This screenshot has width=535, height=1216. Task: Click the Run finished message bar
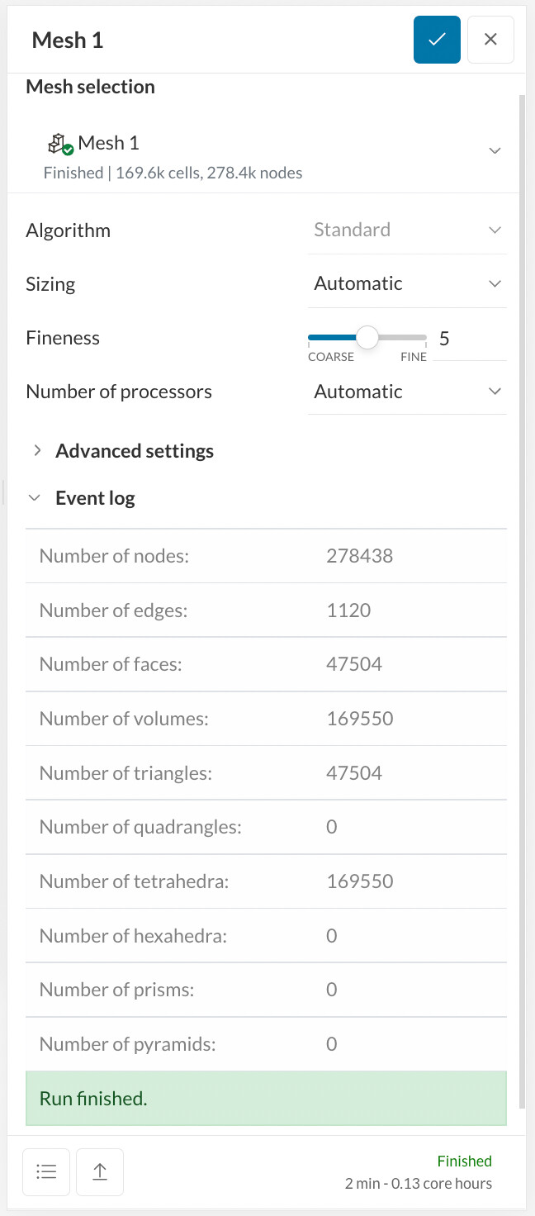coord(266,1099)
